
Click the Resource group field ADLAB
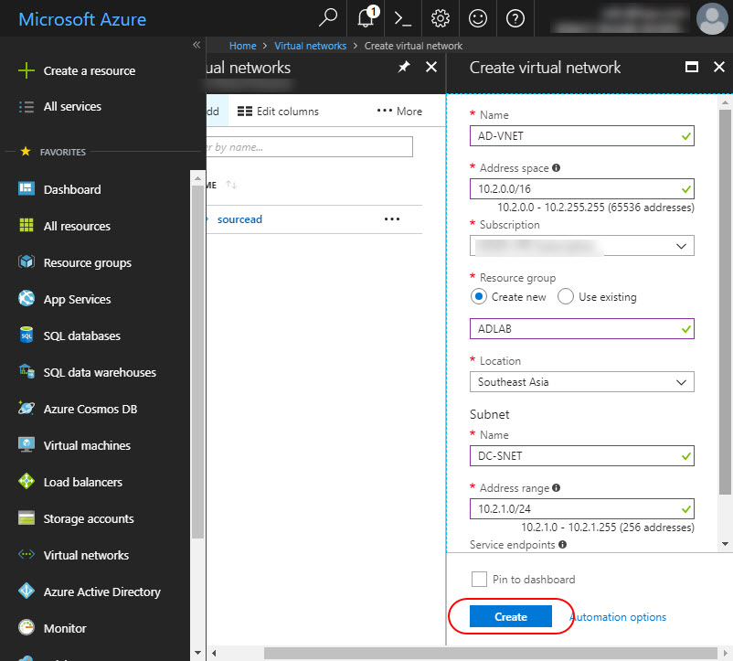[581, 328]
